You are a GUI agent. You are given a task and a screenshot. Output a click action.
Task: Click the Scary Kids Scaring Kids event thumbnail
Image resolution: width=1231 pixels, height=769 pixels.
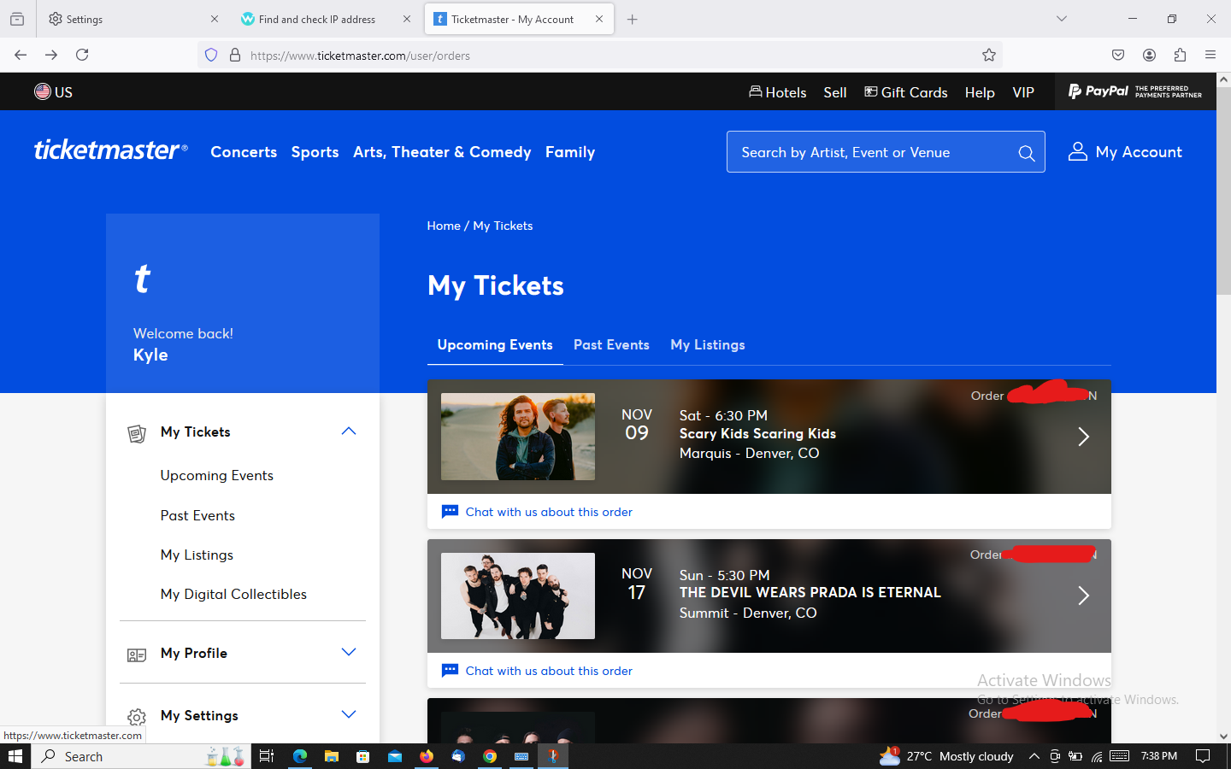tap(518, 437)
